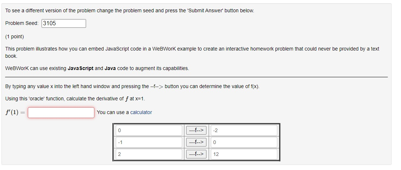
Task: Click the bold Java word
Action: click(110, 69)
